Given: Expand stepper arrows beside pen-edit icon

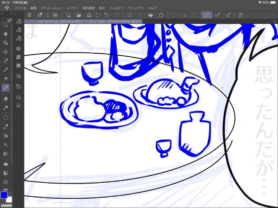Looking at the screenshot, I should [47, 15].
